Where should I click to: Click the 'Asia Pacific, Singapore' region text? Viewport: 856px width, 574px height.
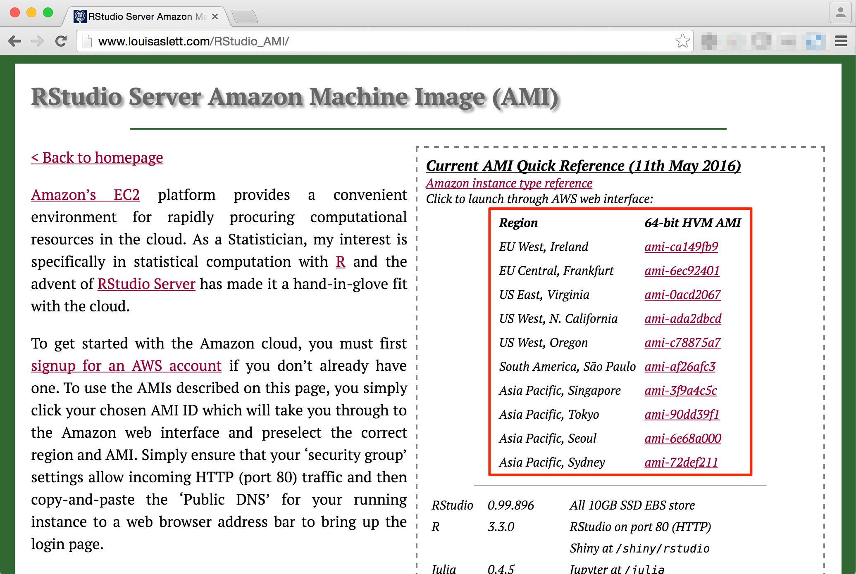tap(560, 391)
